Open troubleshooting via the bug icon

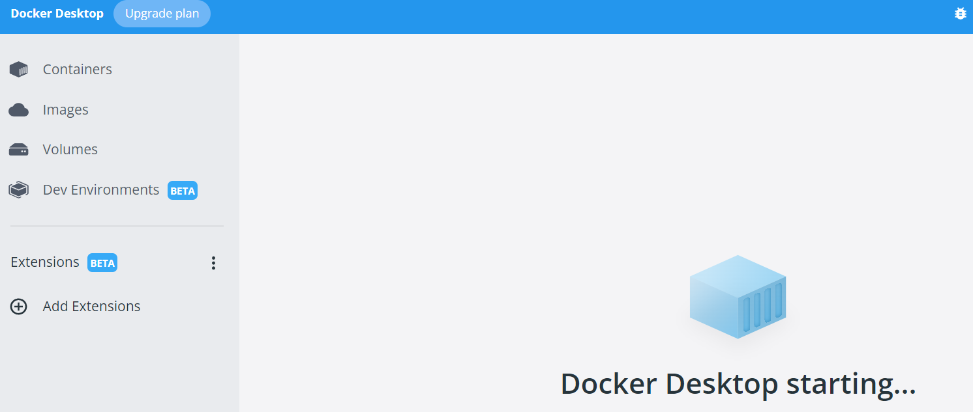[x=960, y=13]
